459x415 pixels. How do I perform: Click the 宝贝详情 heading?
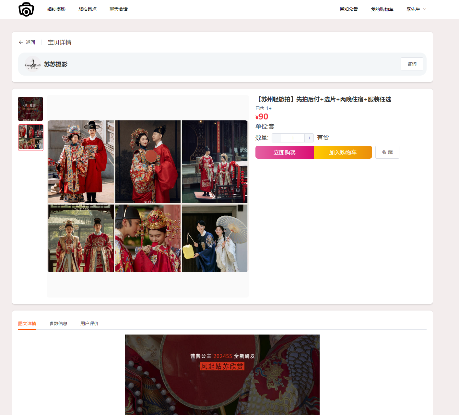point(60,43)
